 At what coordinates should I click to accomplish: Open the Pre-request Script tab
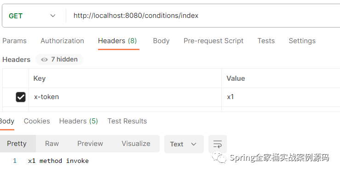[x=213, y=41]
